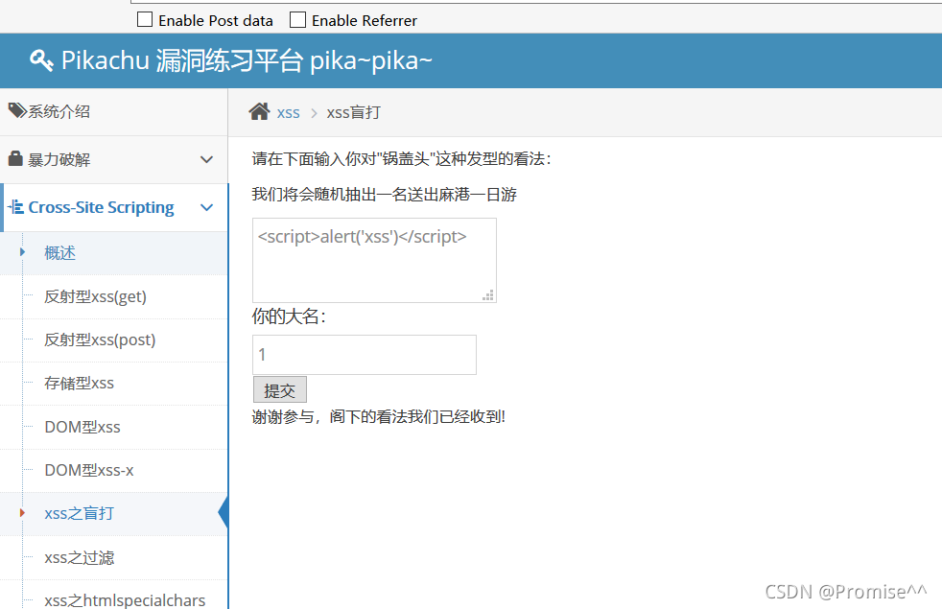The height and width of the screenshot is (609, 942).
Task: Click the tag icon beside 系统介绍
Action: coord(17,110)
